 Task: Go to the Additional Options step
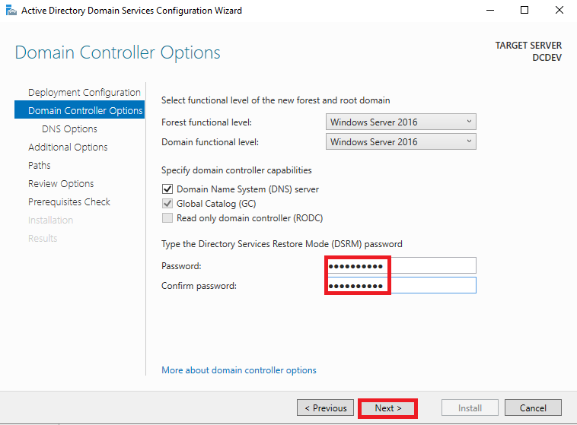coord(68,147)
